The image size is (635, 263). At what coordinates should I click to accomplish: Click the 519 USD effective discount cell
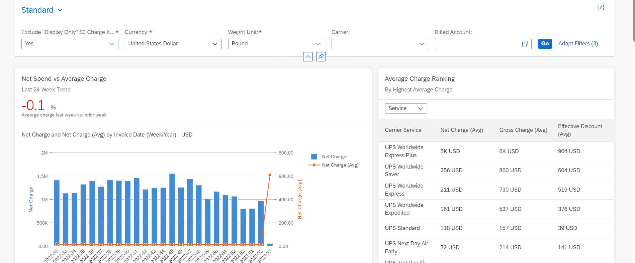[x=569, y=190]
